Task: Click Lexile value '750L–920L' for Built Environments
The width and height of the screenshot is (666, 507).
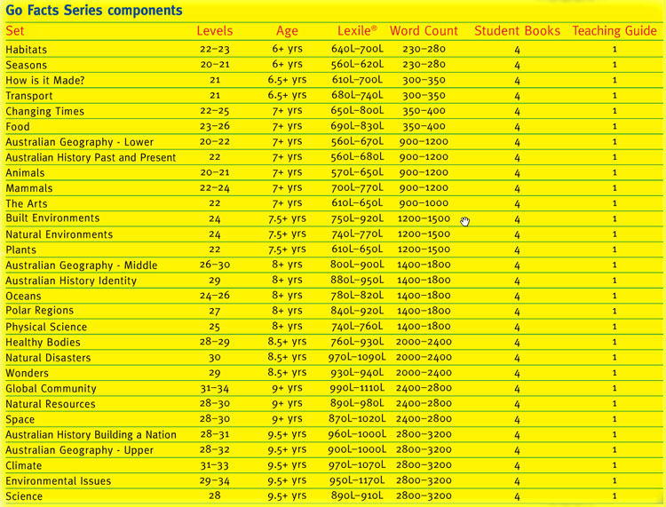Action: [x=357, y=218]
